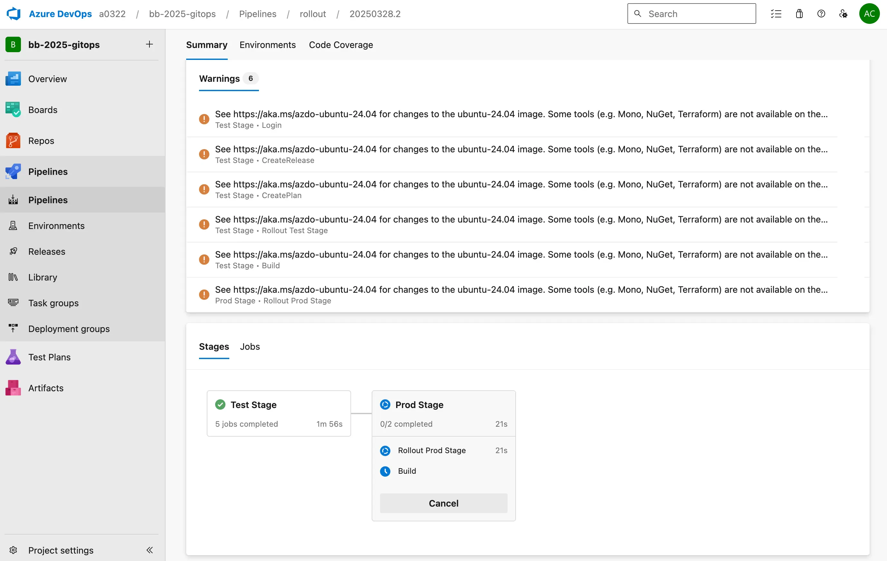This screenshot has height=561, width=887.
Task: Open the Marketplace shopping bag icon
Action: 799,14
